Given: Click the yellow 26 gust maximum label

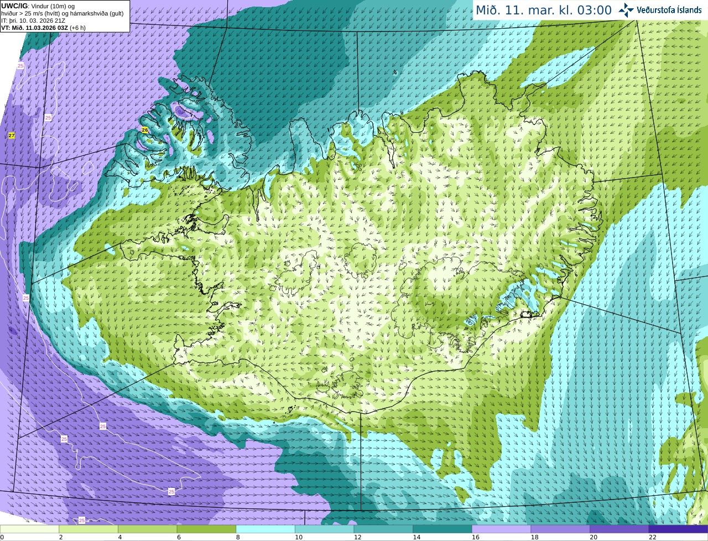Looking at the screenshot, I should pos(145,130).
